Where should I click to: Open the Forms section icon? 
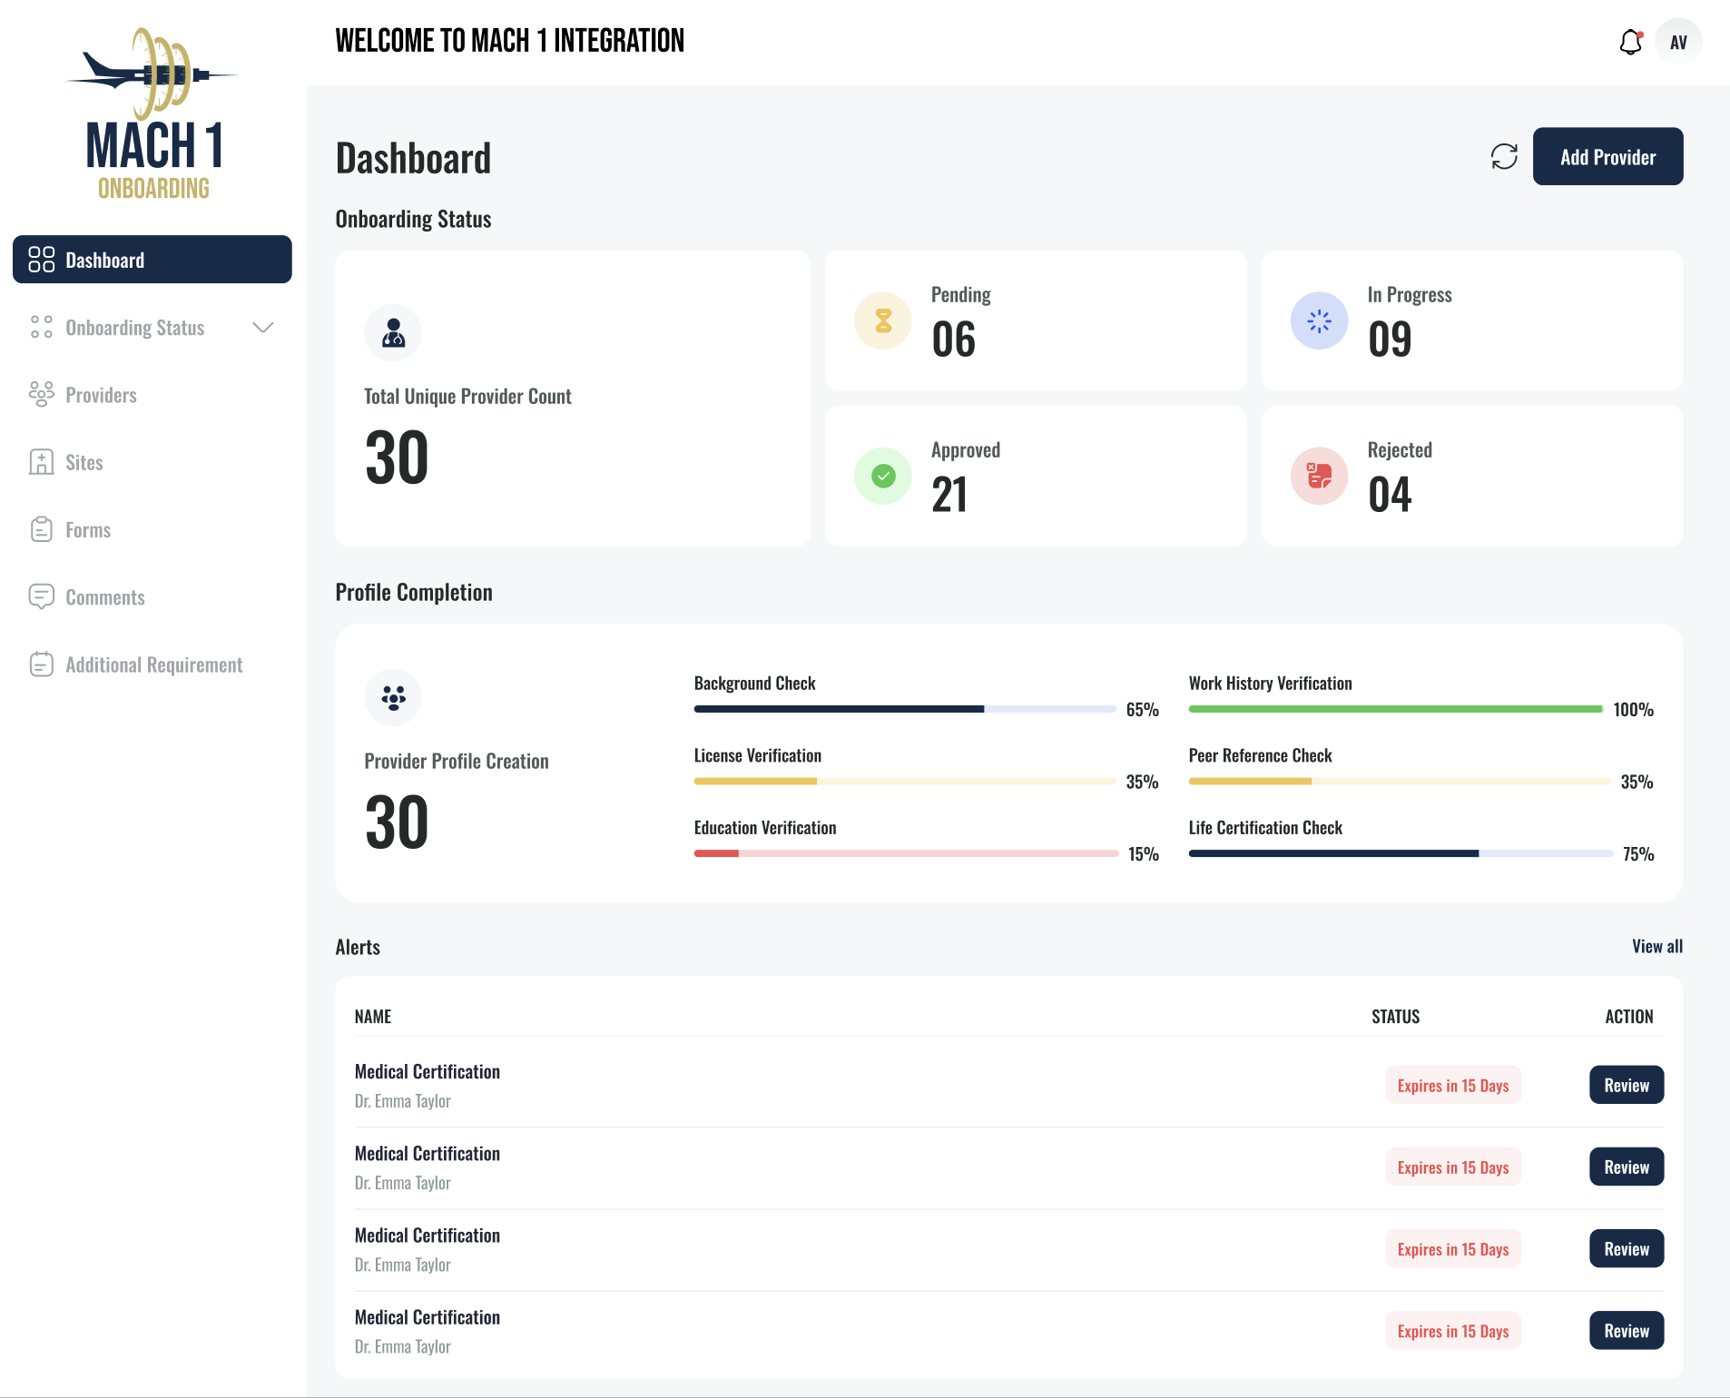[x=42, y=529]
